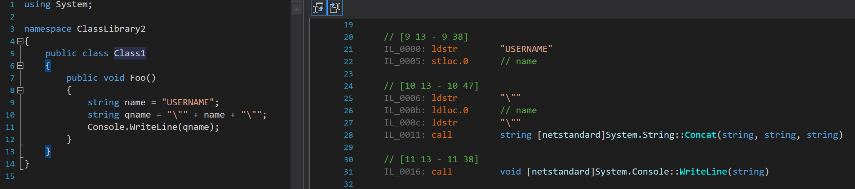Click 'string name' declaration on line 9
855x189 pixels.
click(116, 102)
